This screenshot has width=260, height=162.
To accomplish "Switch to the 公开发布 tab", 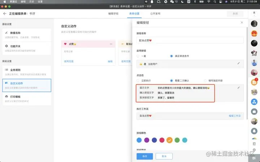I will click(x=155, y=14).
